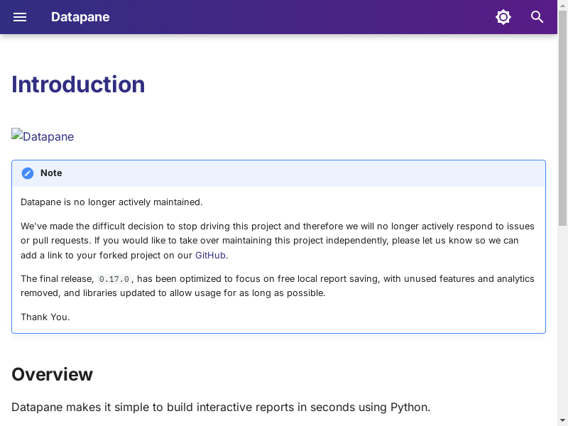Open the hamburger navigation menu

tap(20, 17)
